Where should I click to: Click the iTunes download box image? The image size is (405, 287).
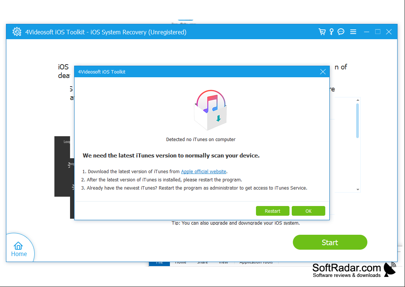coord(211,110)
